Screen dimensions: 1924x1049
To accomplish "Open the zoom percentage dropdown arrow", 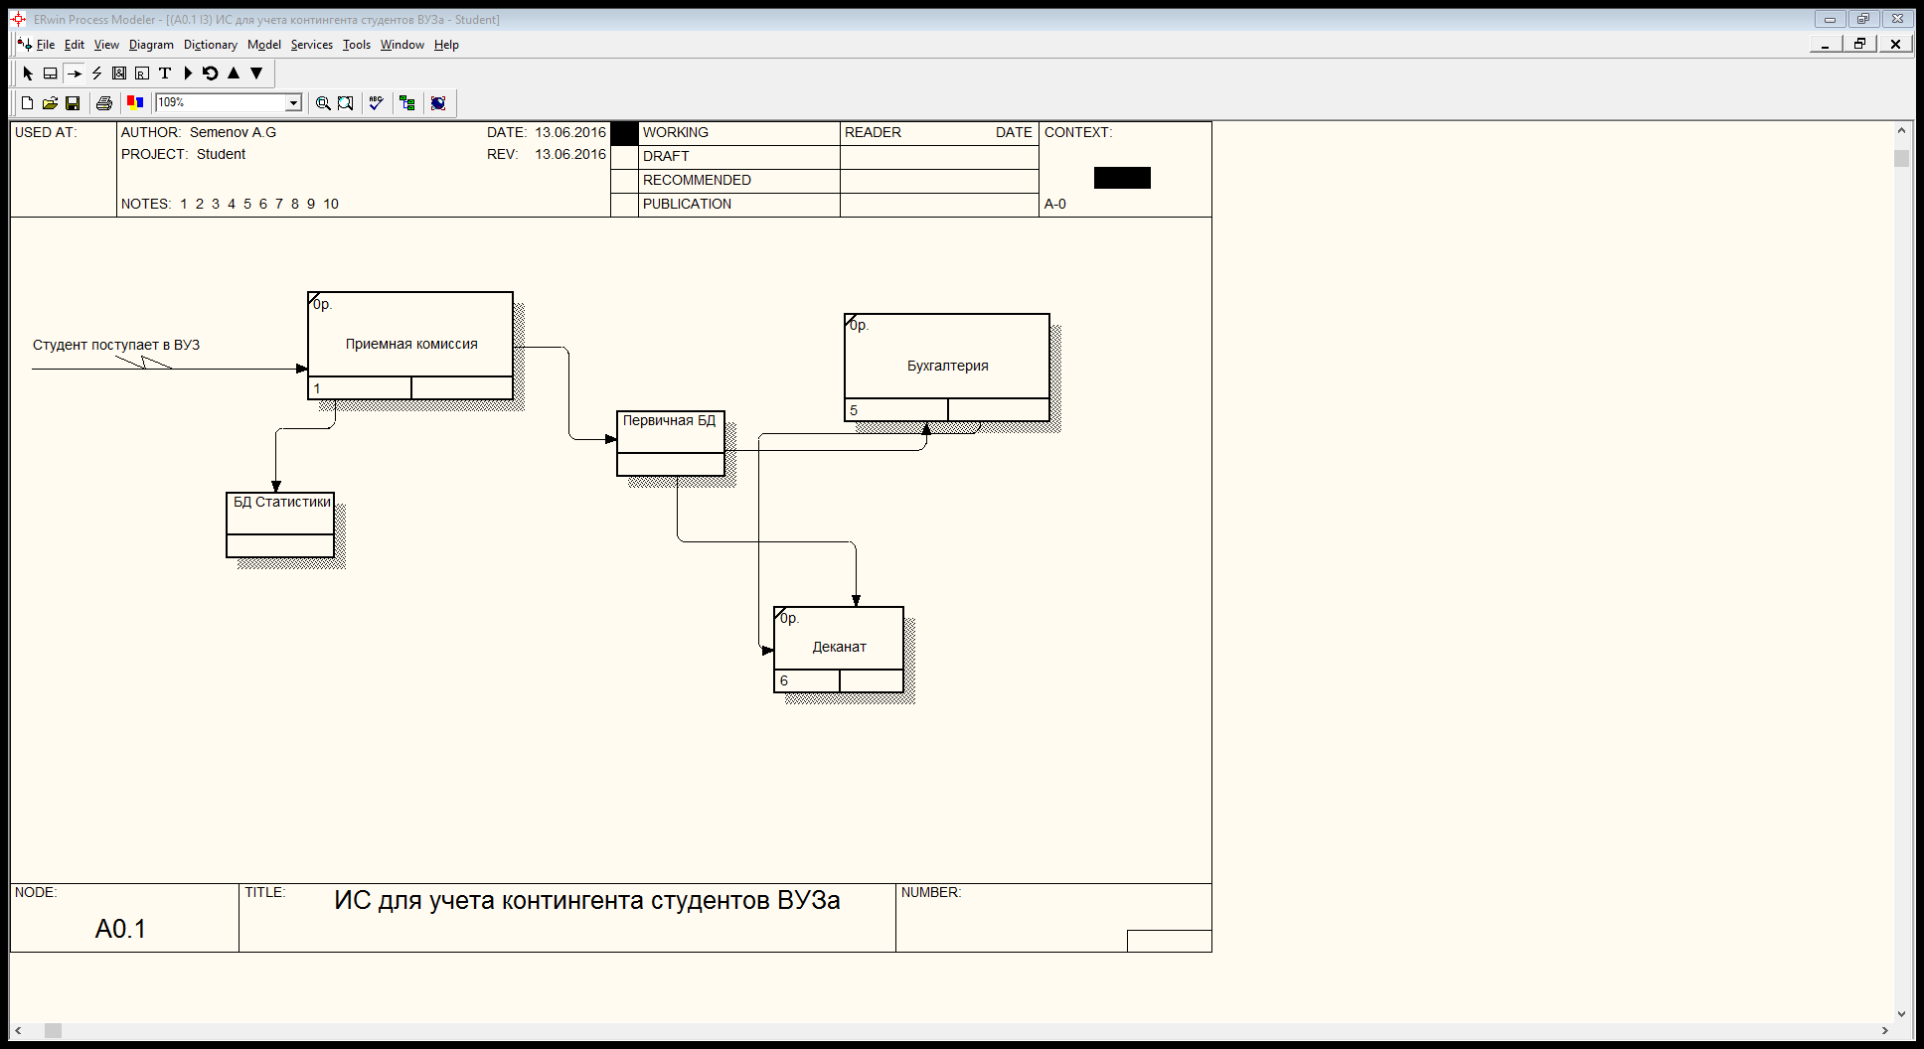I will [x=293, y=103].
